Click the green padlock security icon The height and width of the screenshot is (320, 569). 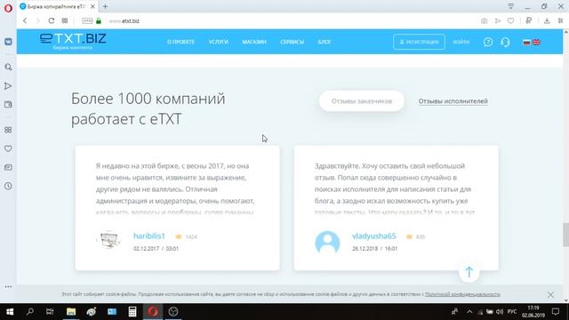(x=99, y=21)
